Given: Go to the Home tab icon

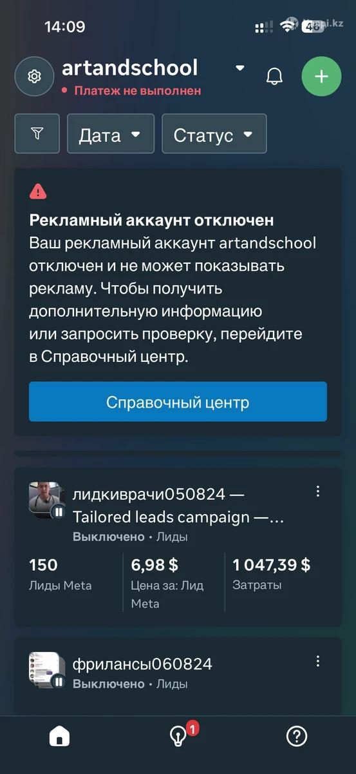Looking at the screenshot, I should (x=59, y=736).
